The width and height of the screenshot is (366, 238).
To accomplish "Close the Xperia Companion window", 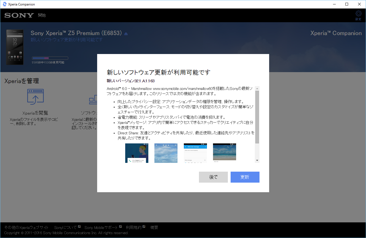I will [359, 4].
